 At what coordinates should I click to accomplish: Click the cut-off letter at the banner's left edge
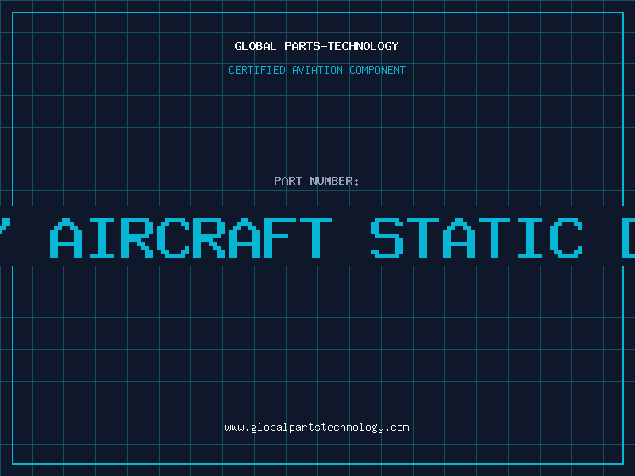point(5,227)
